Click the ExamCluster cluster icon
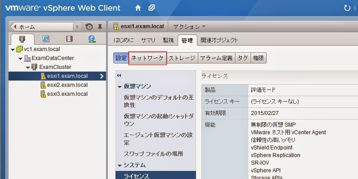Image resolution: width=358 pixels, height=179 pixels. click(x=35, y=67)
